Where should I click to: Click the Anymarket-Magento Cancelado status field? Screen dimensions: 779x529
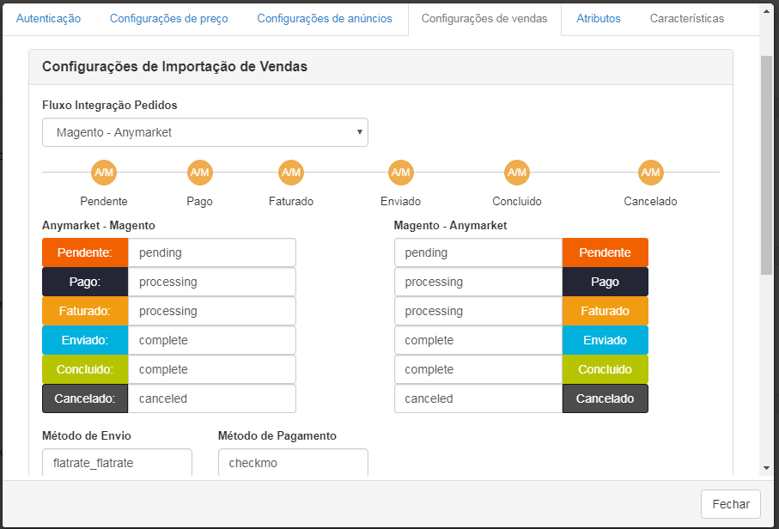point(212,398)
